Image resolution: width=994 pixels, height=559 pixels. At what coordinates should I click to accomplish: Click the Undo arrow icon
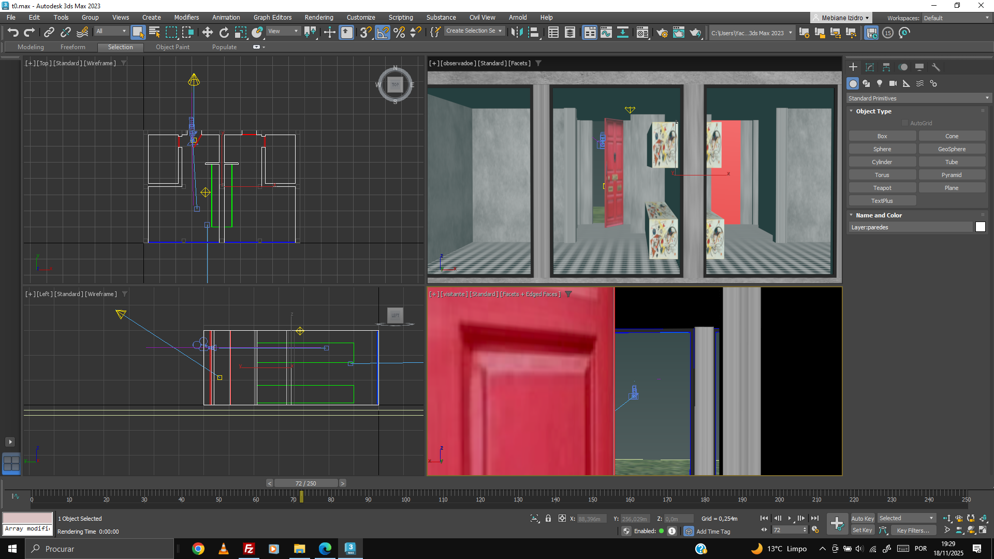pyautogui.click(x=13, y=33)
